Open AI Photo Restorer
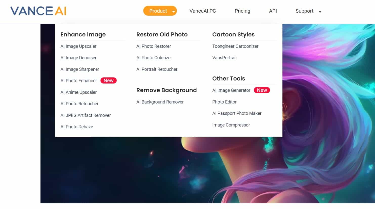Screen dimensions: 375x209 pos(154,46)
